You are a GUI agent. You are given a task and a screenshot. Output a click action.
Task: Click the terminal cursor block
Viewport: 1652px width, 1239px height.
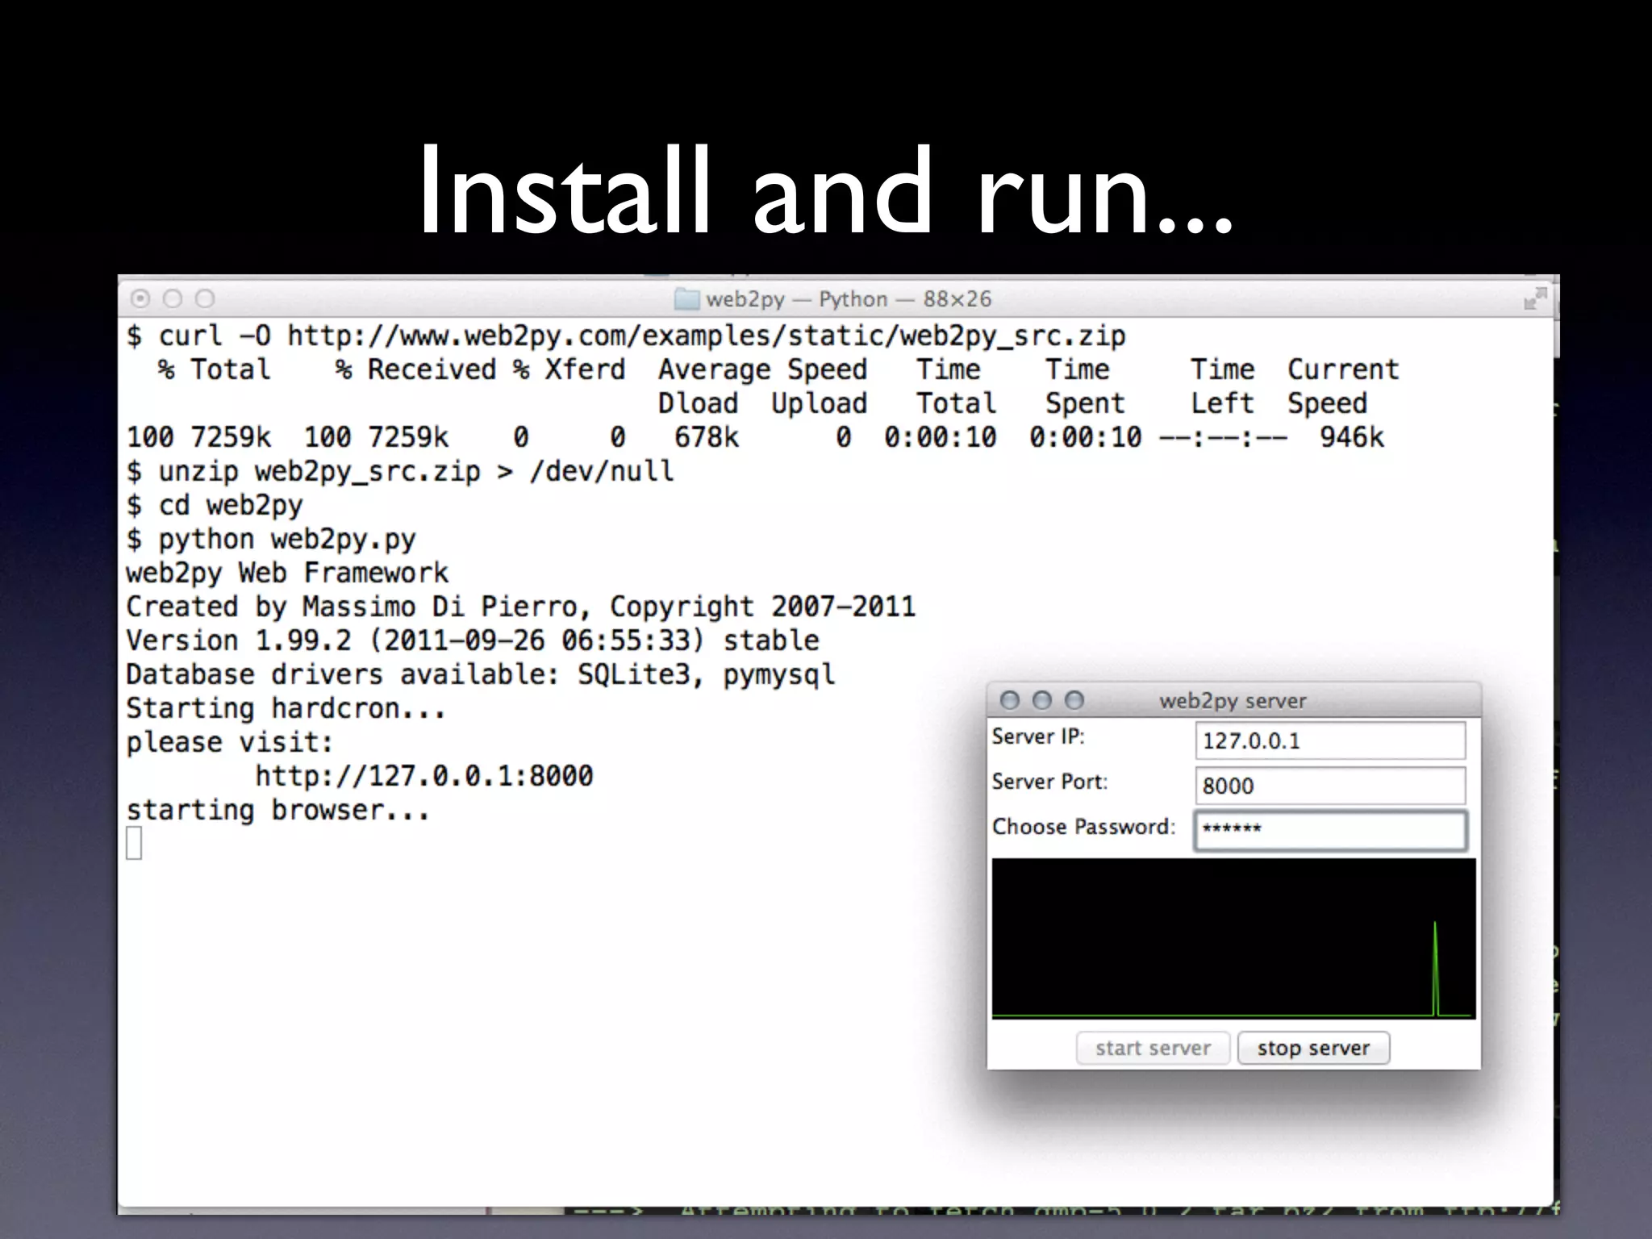point(134,844)
